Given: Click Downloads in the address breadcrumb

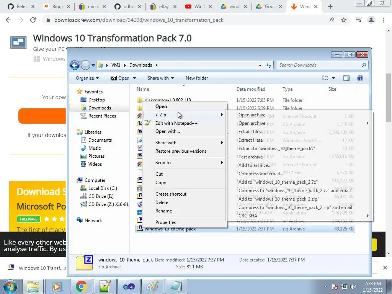Looking at the screenshot, I should click(x=140, y=65).
